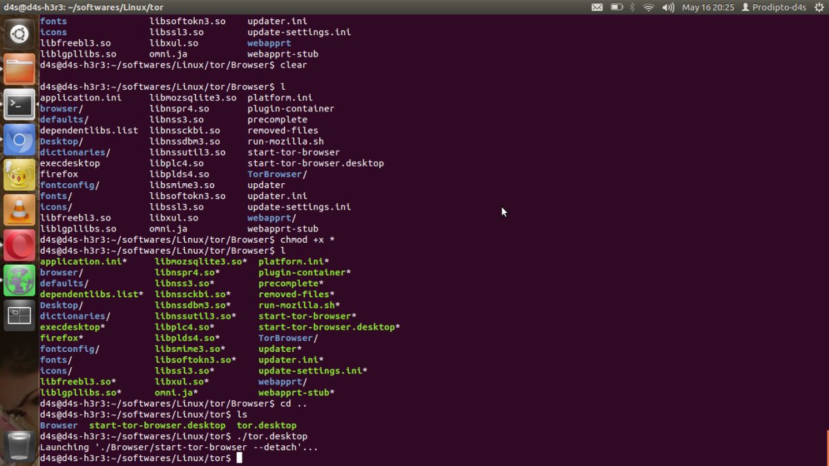Image resolution: width=829 pixels, height=466 pixels.
Task: Select the Terminal icon in the launcher
Action: pyautogui.click(x=19, y=104)
